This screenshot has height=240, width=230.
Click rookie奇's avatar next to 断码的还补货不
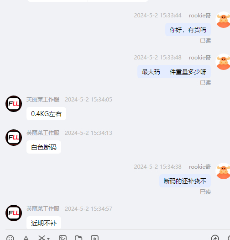click(223, 171)
